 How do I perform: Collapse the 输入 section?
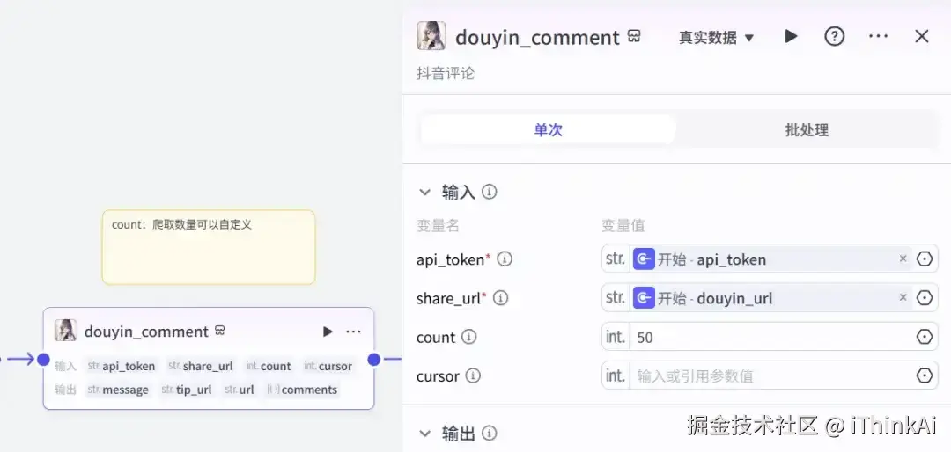coord(425,193)
